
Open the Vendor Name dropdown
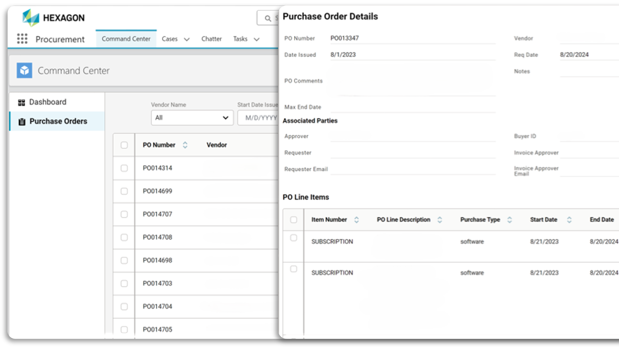point(192,118)
